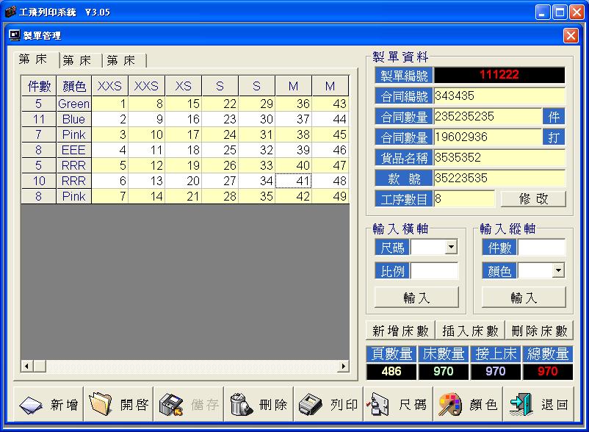Expand the 顏色 color dropdown
Image resolution: width=589 pixels, height=432 pixels.
click(x=559, y=270)
